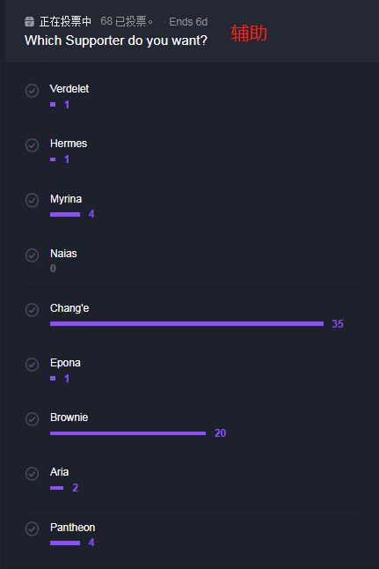Click the vote count 35 next to Chang'e
This screenshot has width=379, height=569.
(338, 323)
